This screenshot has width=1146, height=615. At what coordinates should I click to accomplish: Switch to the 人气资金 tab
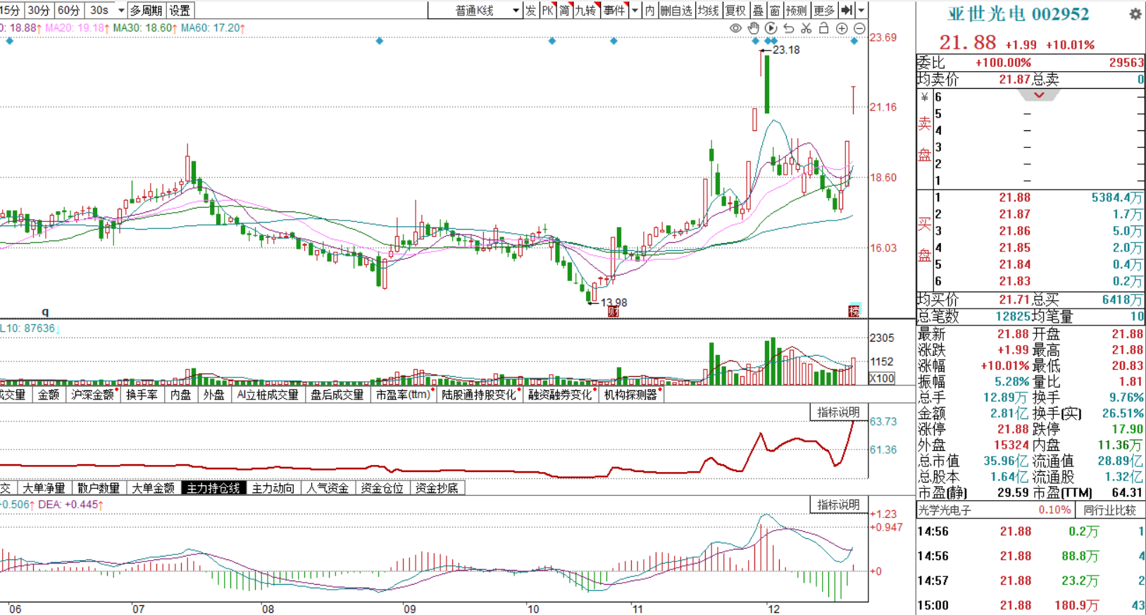click(328, 487)
